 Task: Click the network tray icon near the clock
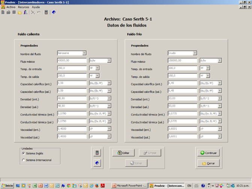coord(232,186)
